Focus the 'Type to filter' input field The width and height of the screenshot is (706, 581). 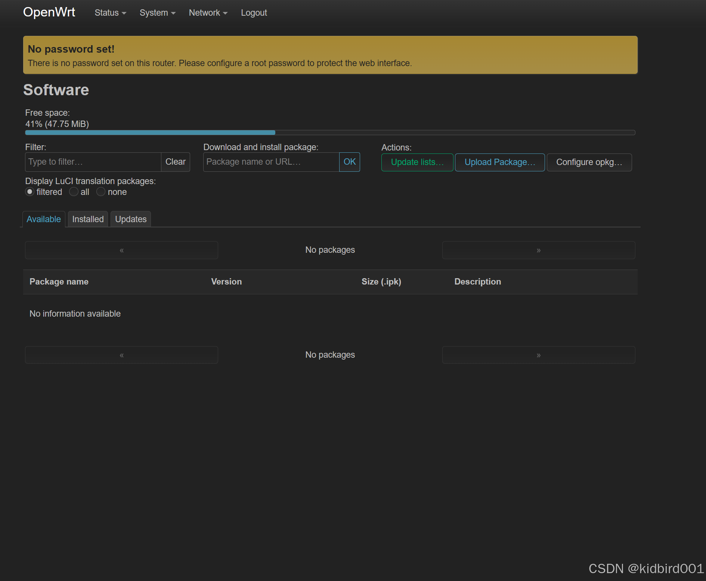[93, 162]
